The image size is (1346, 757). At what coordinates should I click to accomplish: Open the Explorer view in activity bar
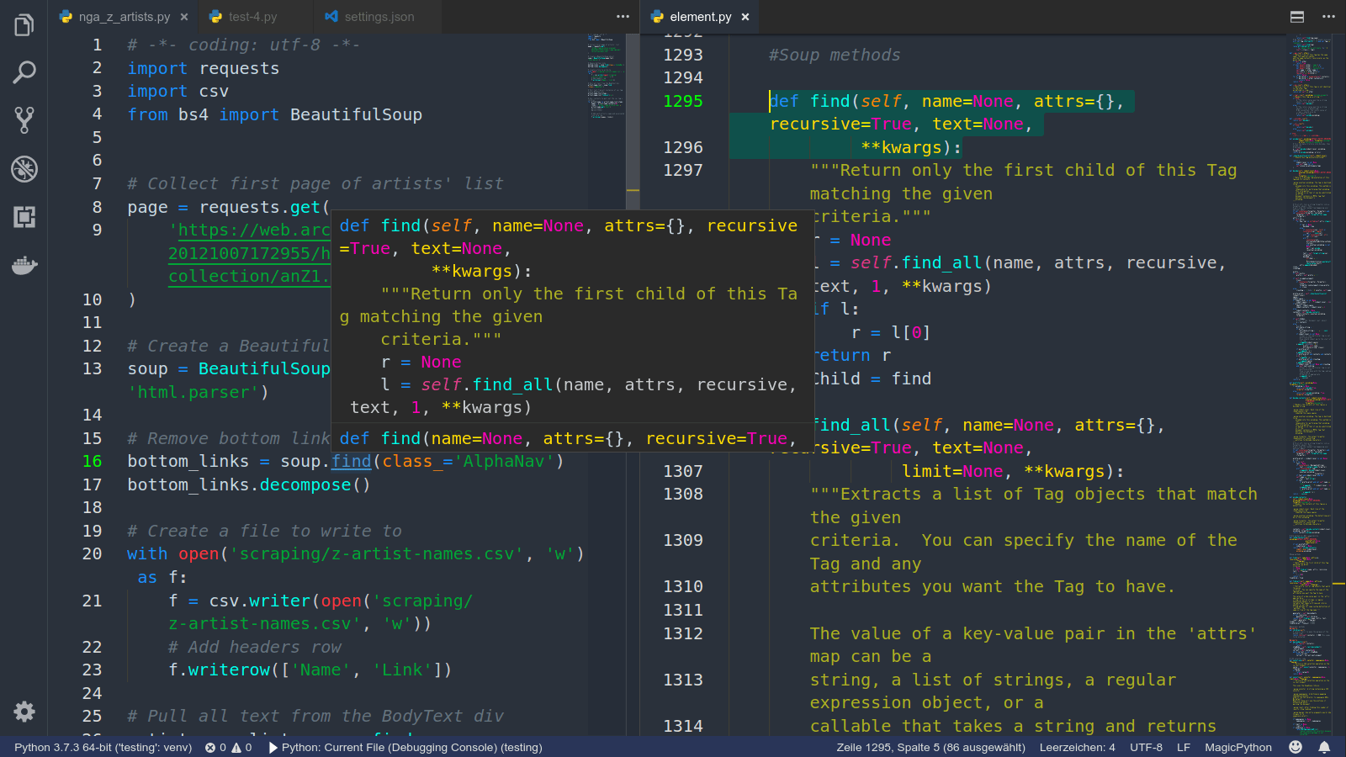point(24,25)
